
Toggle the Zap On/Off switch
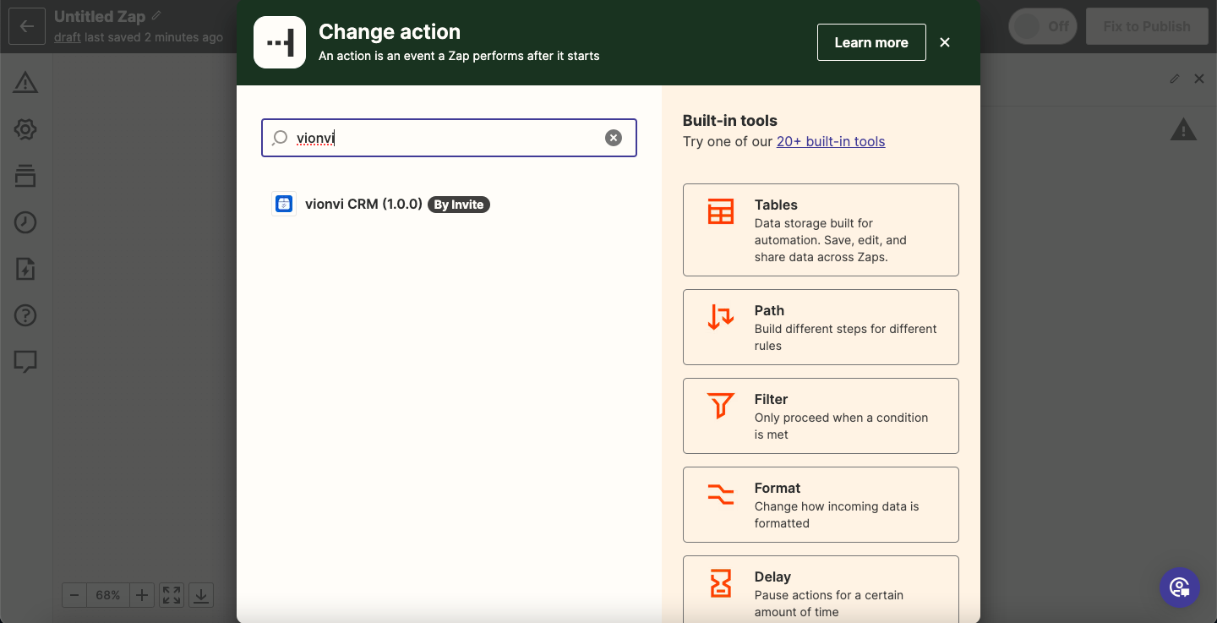(1042, 26)
